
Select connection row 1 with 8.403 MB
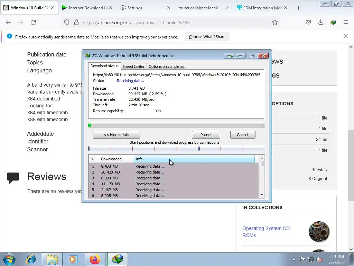pyautogui.click(x=174, y=166)
